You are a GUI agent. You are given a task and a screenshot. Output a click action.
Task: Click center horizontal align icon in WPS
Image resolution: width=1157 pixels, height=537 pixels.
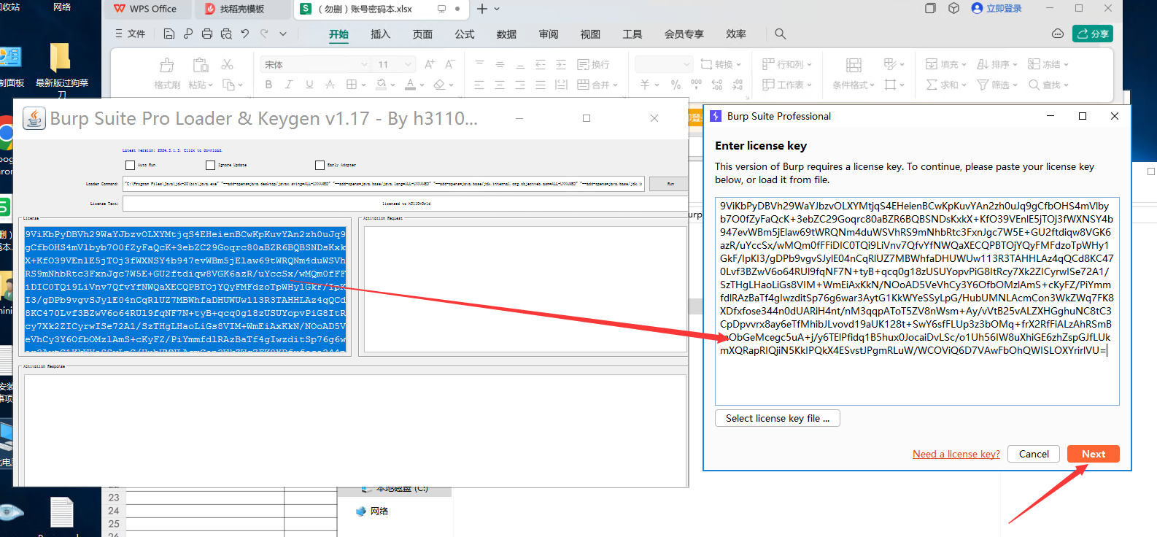500,85
